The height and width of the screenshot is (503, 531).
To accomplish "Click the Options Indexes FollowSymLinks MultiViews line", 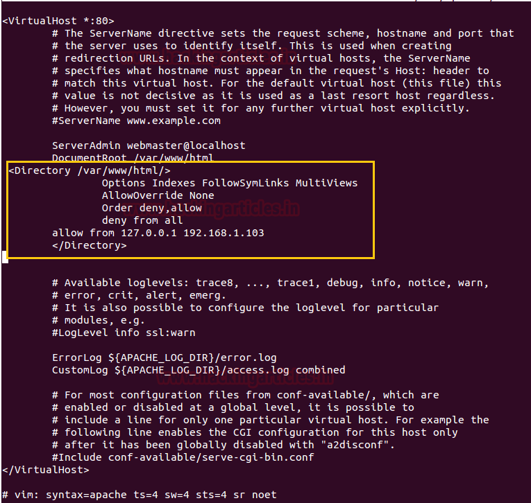I will (230, 183).
